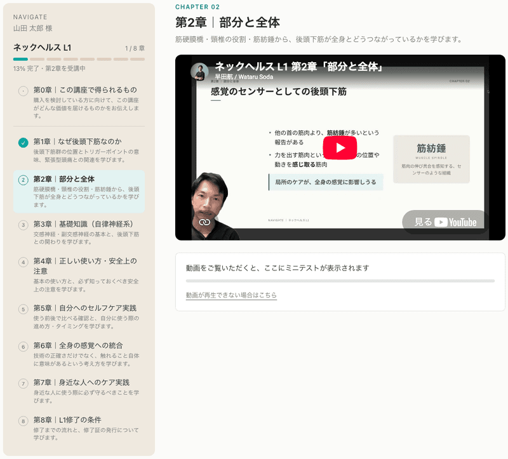Click the circled number 7 chapter icon

tap(23, 384)
